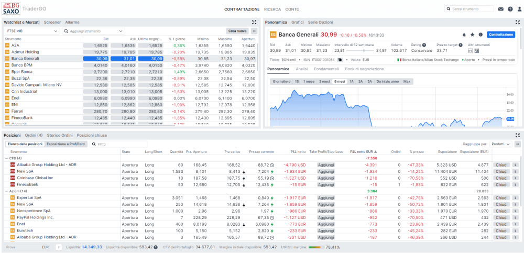Collapse the CFD (4) group

[6, 158]
